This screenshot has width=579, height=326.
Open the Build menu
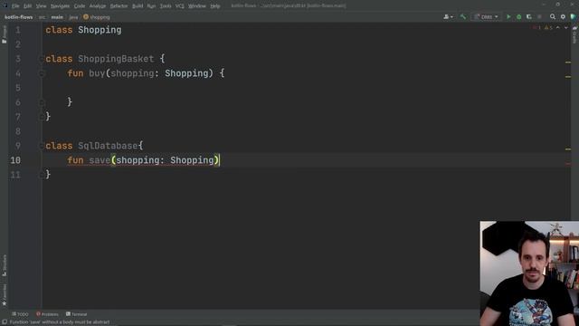coord(138,6)
